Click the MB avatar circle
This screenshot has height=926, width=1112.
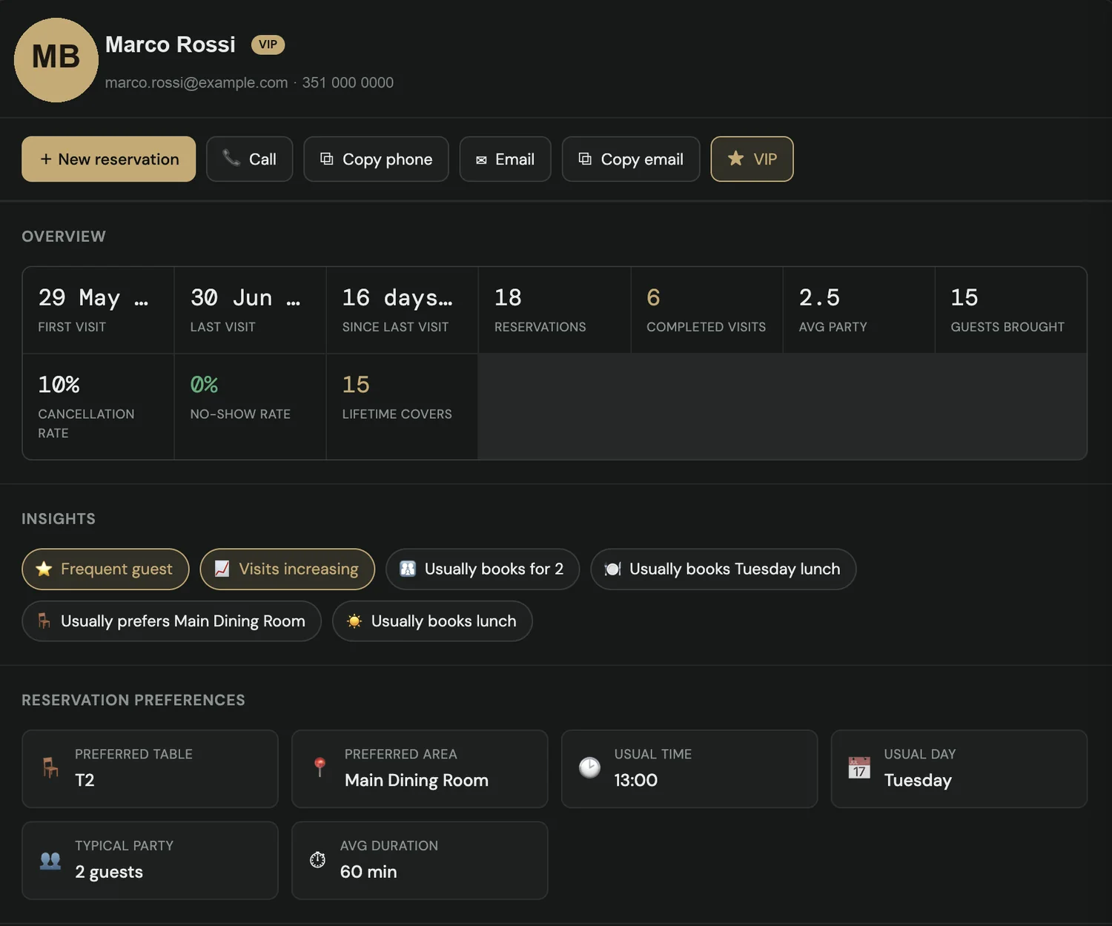56,60
